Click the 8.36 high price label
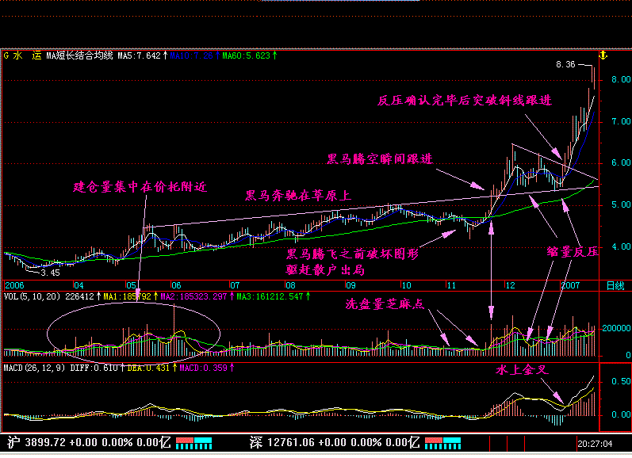632x458 pixels. [565, 65]
